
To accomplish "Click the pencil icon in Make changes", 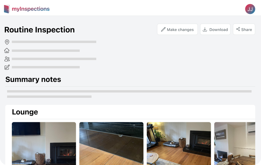I will 163,29.
